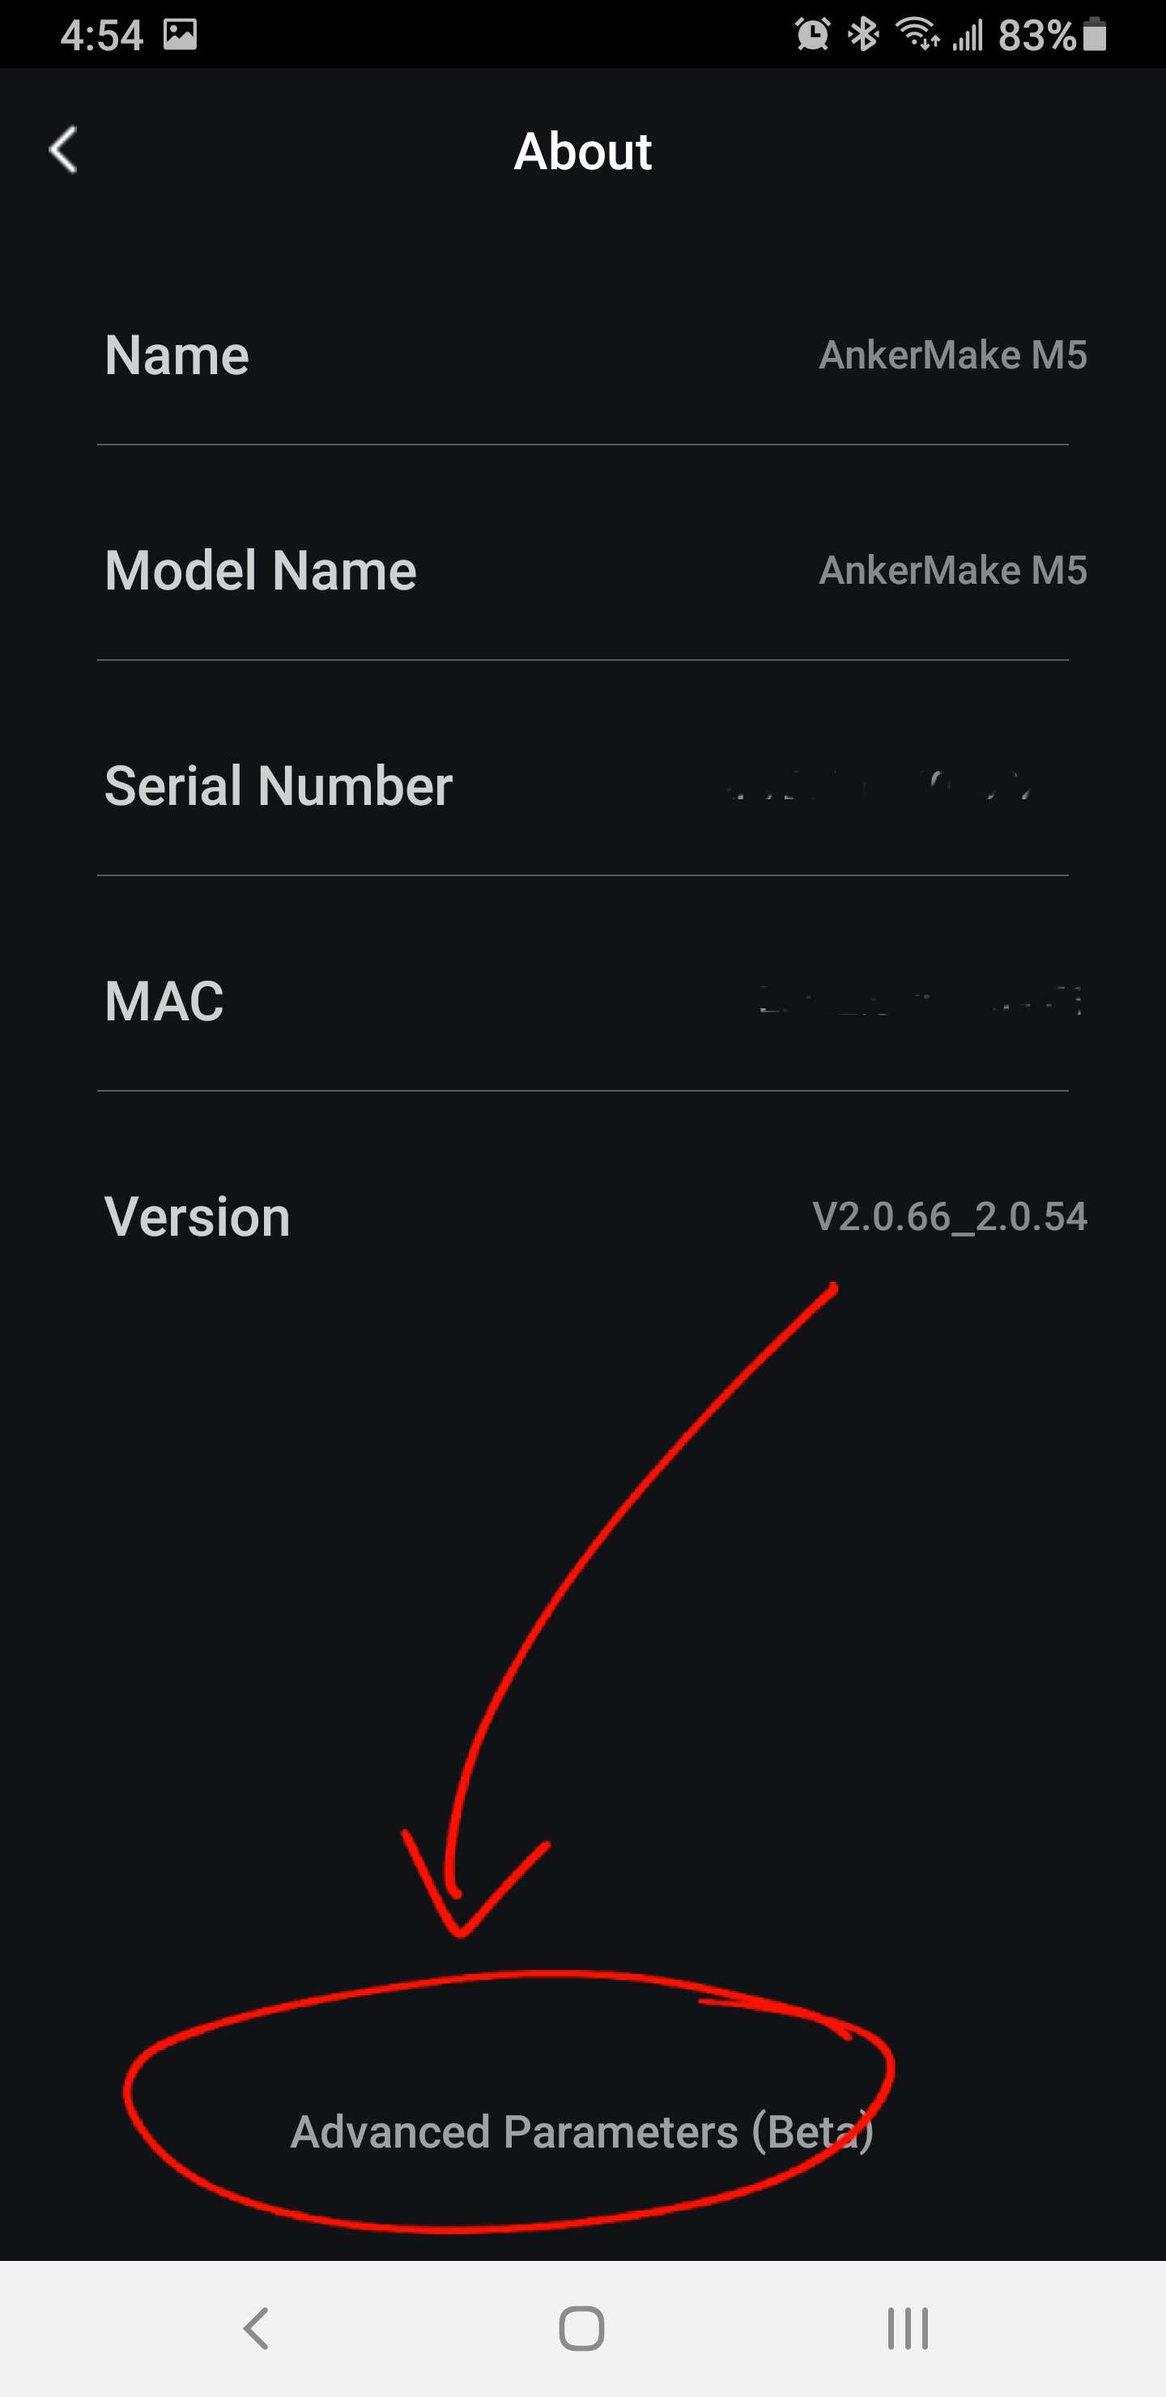Select the Name row label

177,356
